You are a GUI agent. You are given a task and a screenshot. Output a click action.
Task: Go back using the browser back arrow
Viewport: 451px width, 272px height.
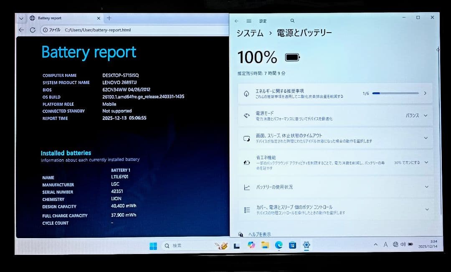pos(21,30)
